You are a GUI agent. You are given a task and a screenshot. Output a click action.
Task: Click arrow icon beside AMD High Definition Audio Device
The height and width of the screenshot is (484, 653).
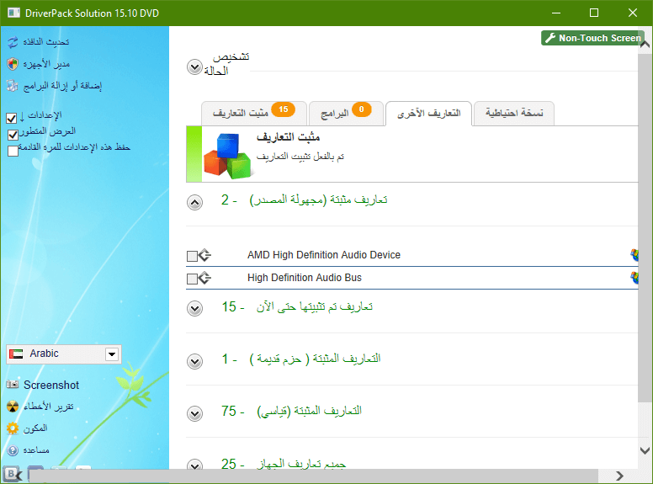click(204, 255)
